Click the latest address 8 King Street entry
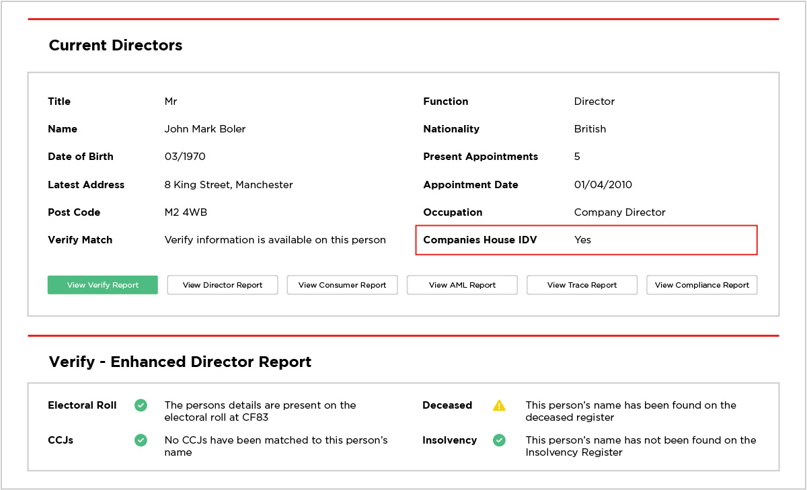807x490 pixels. click(x=228, y=184)
